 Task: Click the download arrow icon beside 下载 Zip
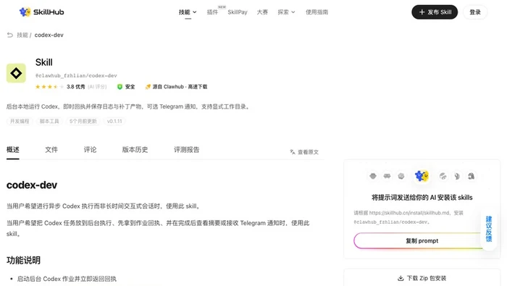pyautogui.click(x=401, y=278)
